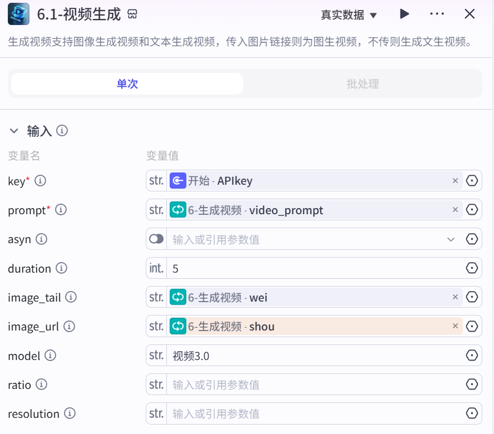
Task: Show info icon for resolution variable
Action: click(70, 413)
